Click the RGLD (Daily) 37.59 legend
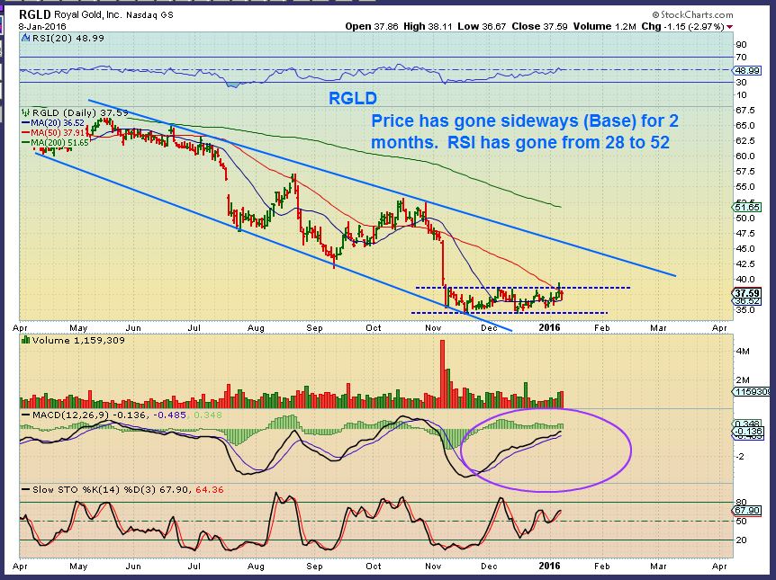This screenshot has height=580, width=776. (80, 112)
